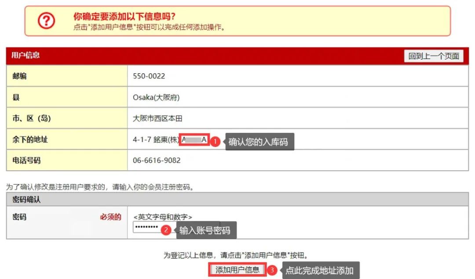
Task: Click the '添加用户信息' submit button
Action: (237, 270)
